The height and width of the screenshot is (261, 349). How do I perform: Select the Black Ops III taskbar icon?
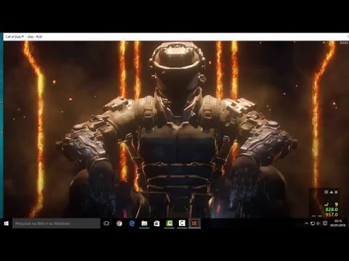point(194,223)
